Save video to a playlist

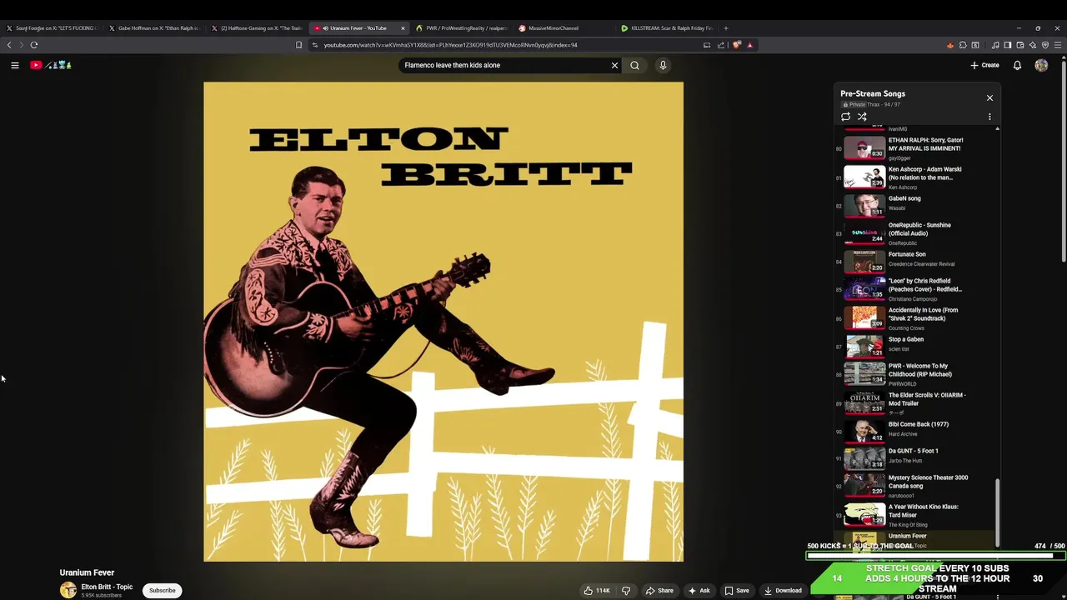[737, 590]
